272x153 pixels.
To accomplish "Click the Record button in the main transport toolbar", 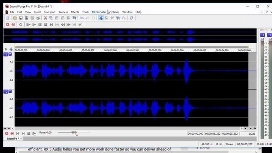I will pos(8,25).
